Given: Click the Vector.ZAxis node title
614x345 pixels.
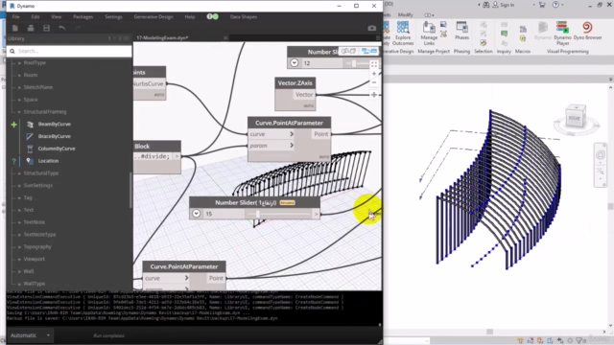Looking at the screenshot, I should (x=295, y=83).
